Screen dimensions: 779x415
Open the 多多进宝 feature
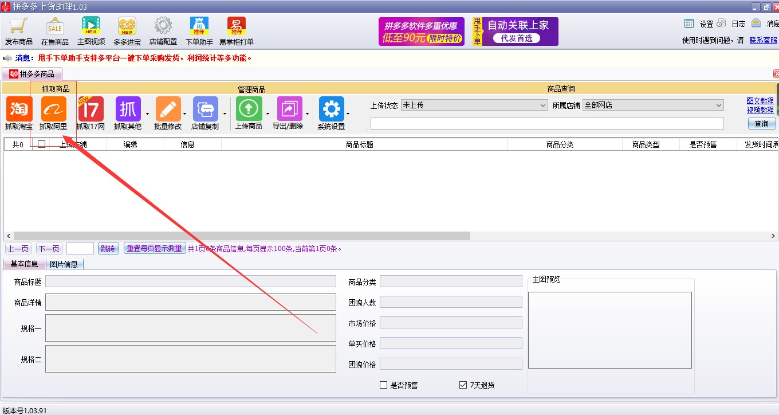[127, 29]
